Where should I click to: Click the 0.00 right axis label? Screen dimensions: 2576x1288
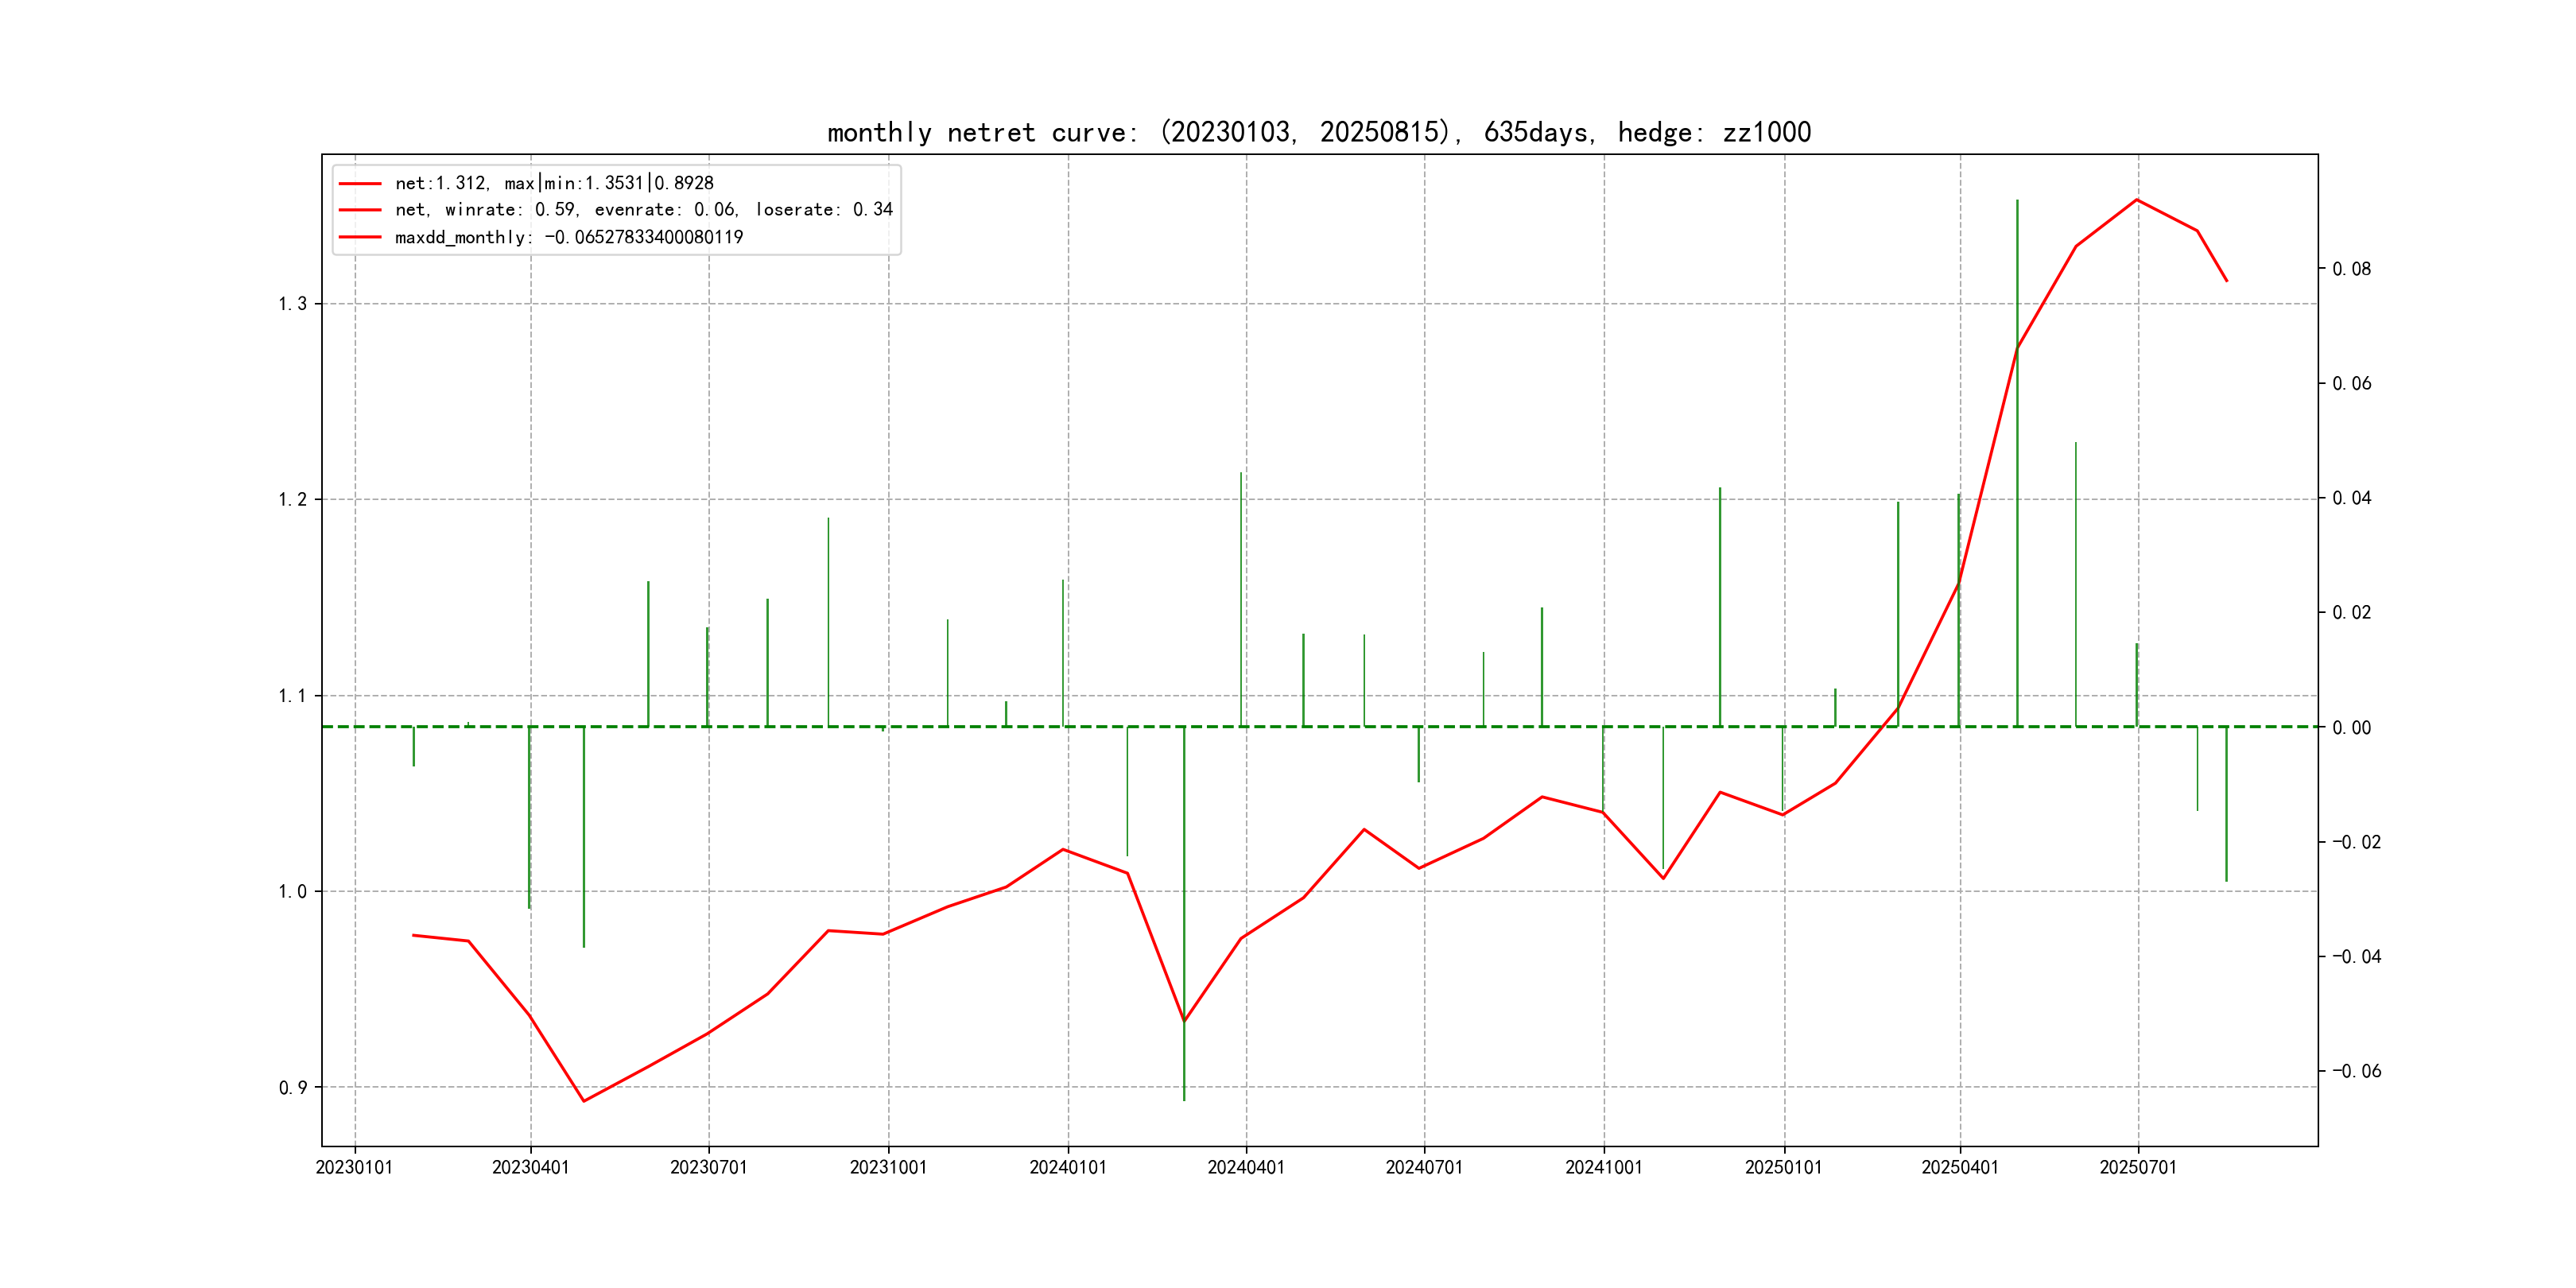[x=2351, y=728]
